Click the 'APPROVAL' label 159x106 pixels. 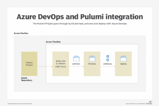pyautogui.click(x=108, y=64)
